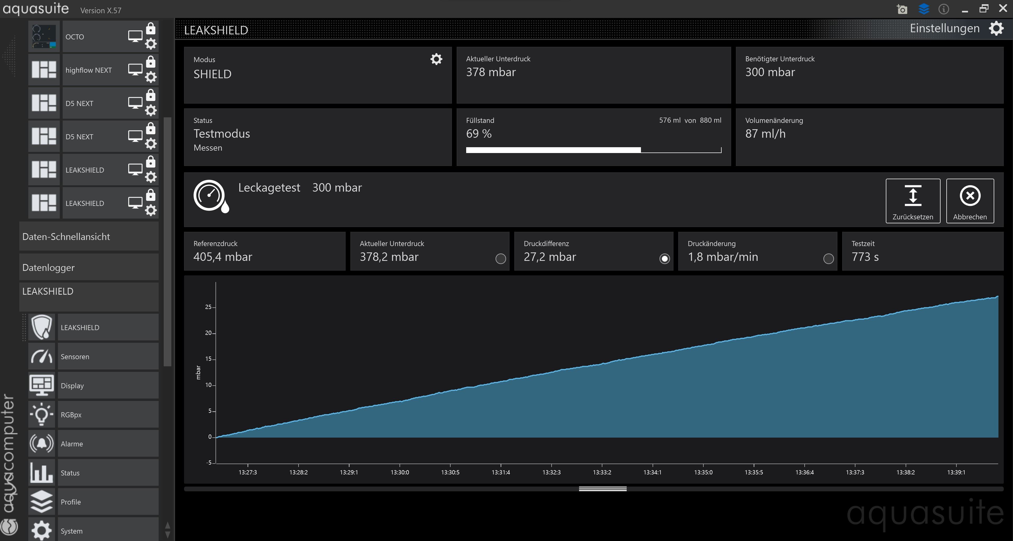Click the 87 ml/h Volumenänderung value
Screen dimensions: 1013x541
point(765,134)
